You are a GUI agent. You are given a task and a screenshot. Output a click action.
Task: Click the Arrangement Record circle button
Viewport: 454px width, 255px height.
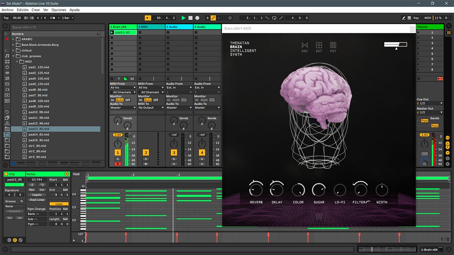(197, 18)
